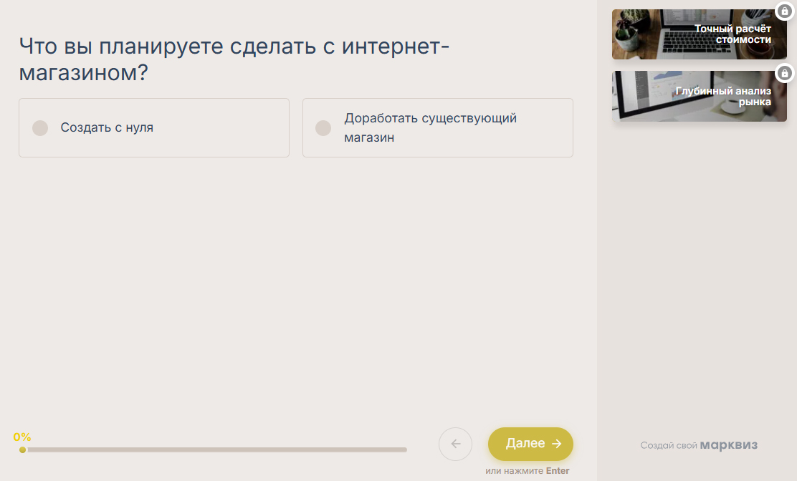Viewport: 797px width, 481px height.
Task: Open the "Точный расчёт стоимости" bonus card
Action: tap(700, 34)
